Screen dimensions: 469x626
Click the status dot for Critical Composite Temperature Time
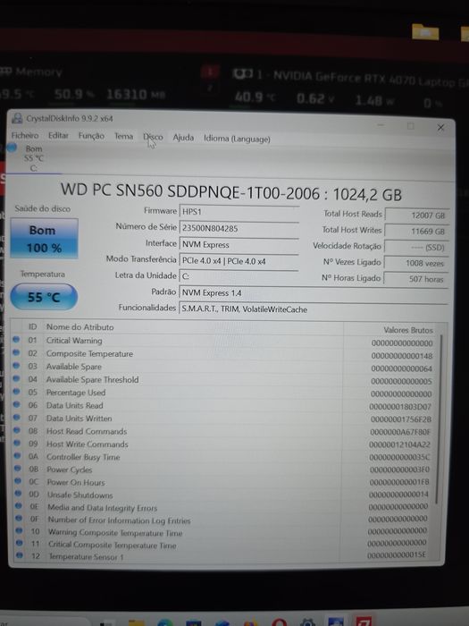pyautogui.click(x=19, y=543)
